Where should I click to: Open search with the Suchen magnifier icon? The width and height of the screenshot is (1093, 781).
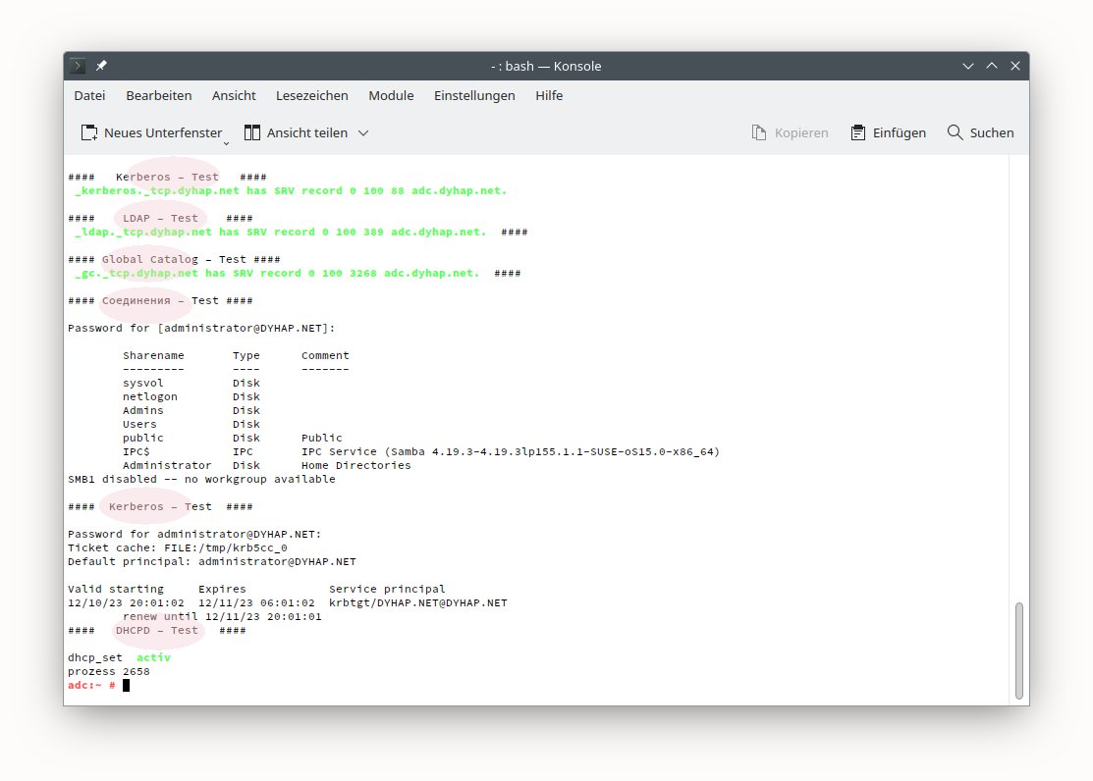955,132
